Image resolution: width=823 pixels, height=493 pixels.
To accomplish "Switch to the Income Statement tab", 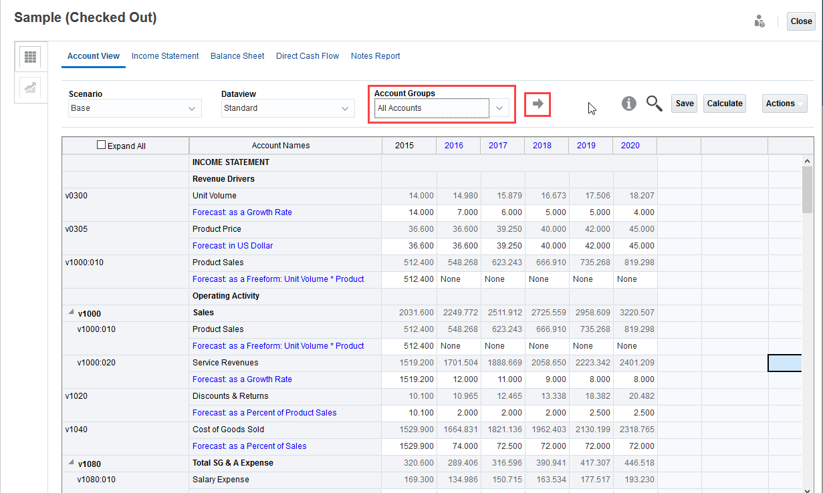I will pos(165,56).
